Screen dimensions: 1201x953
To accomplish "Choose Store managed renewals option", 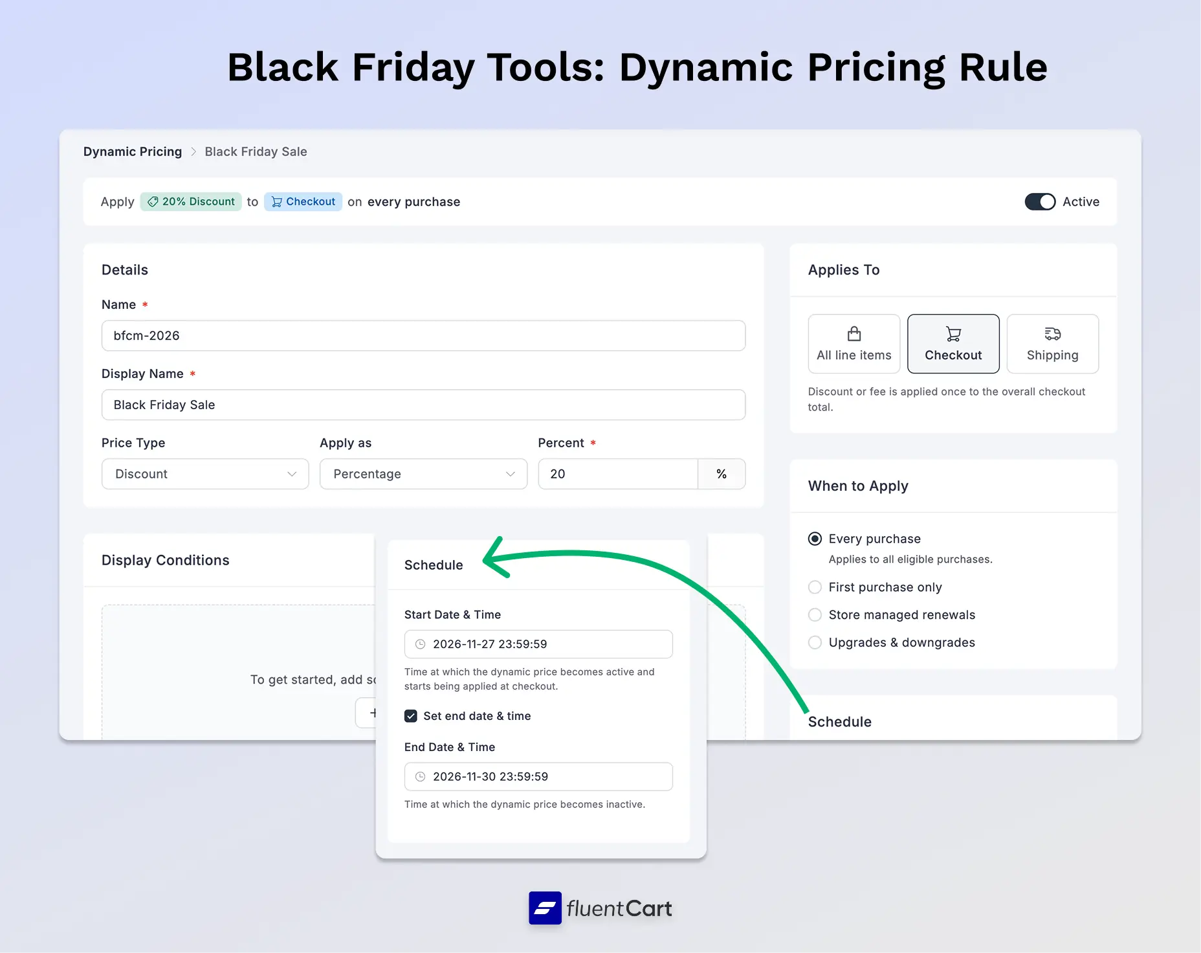I will [x=815, y=615].
